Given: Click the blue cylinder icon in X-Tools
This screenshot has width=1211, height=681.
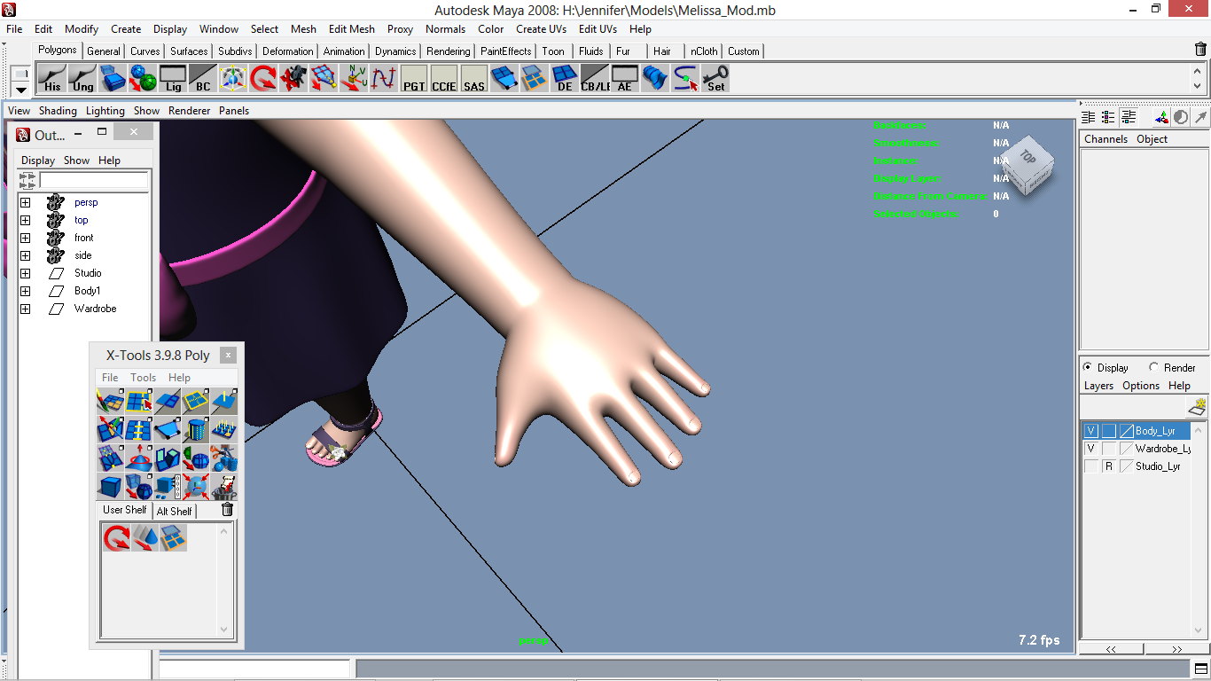Looking at the screenshot, I should (195, 430).
